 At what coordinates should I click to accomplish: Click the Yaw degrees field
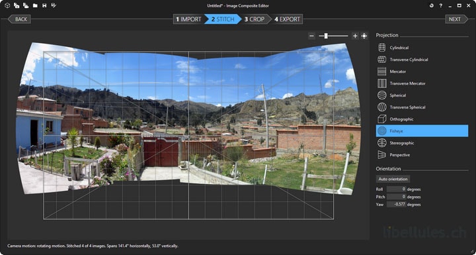pyautogui.click(x=397, y=204)
